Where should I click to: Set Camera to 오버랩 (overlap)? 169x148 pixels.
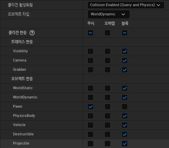[108, 60]
